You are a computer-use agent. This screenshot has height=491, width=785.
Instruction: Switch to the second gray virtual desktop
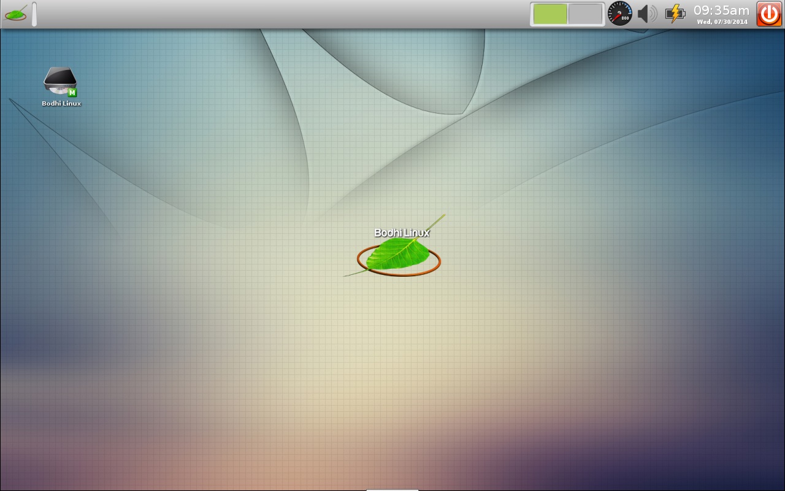click(585, 14)
